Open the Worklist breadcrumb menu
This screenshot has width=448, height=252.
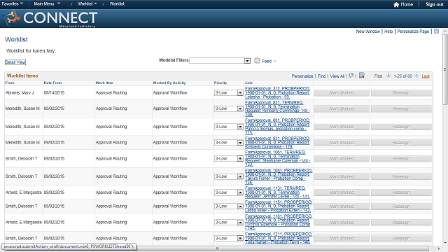pyautogui.click(x=87, y=3)
